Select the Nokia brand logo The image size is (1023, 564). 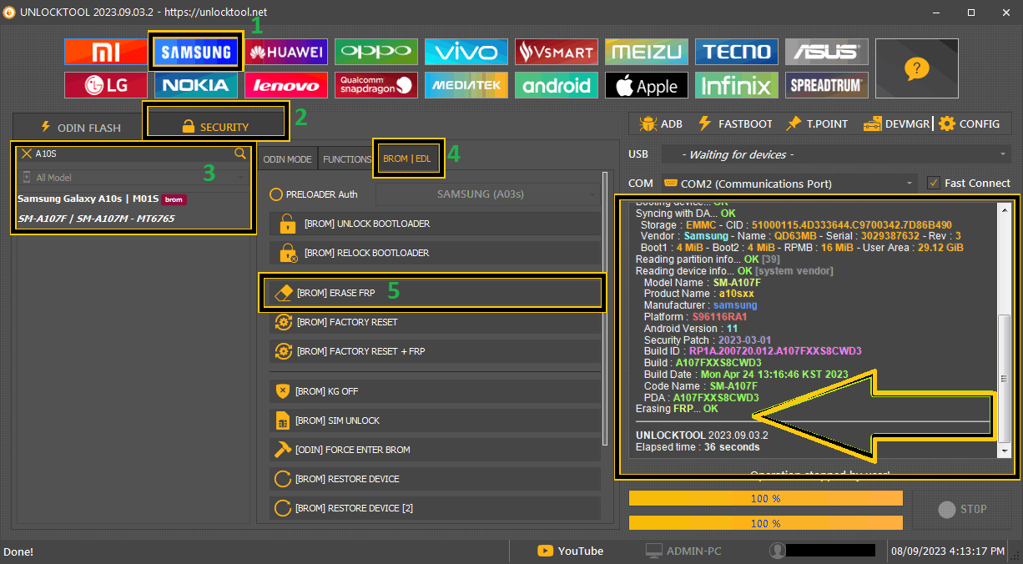click(196, 85)
